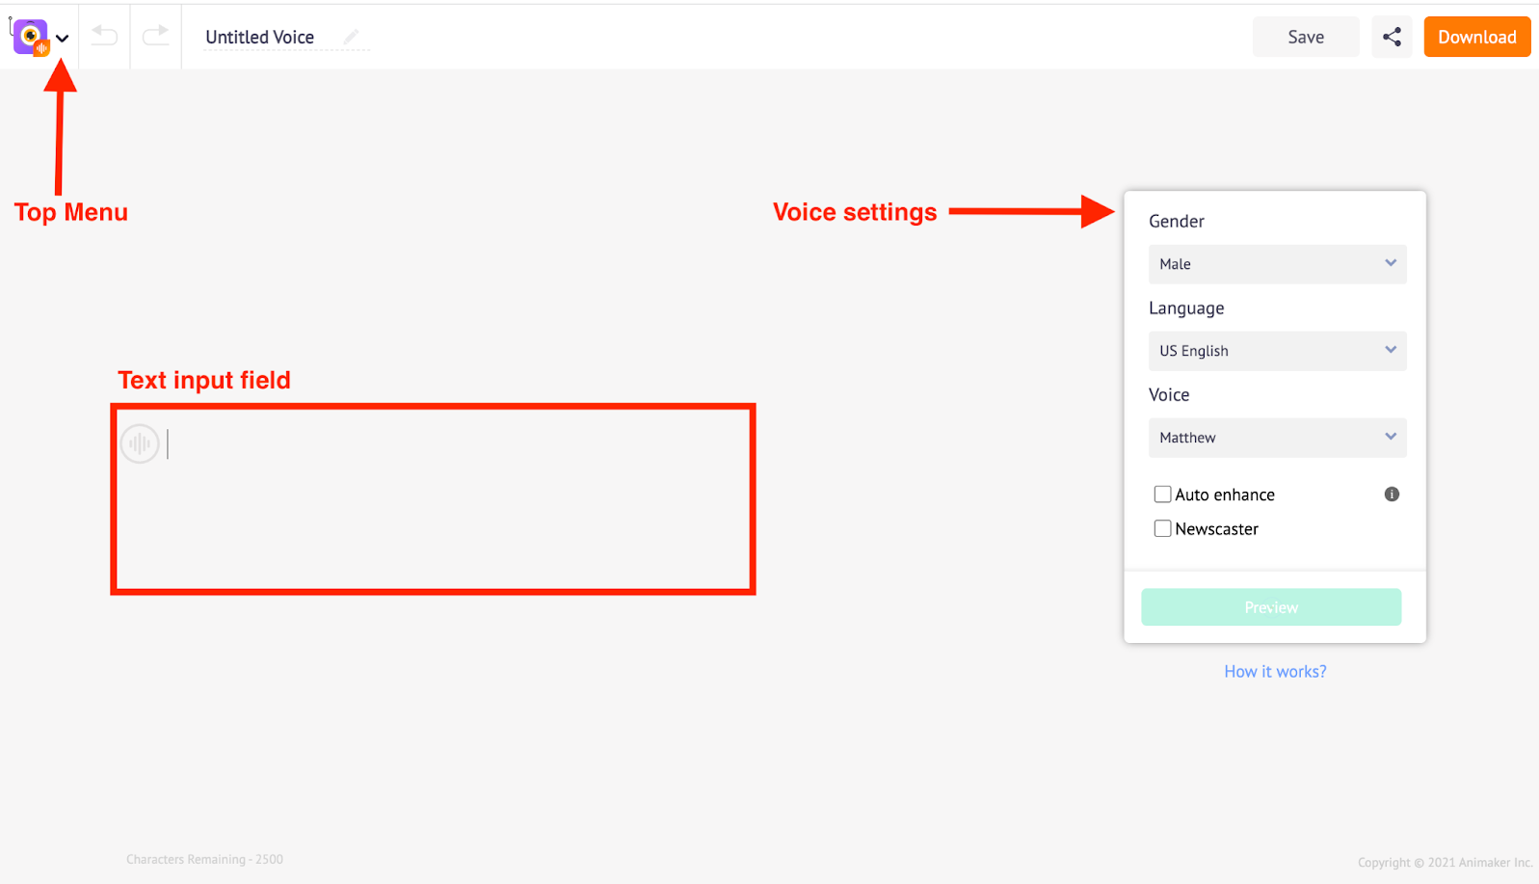The width and height of the screenshot is (1539, 884).
Task: Enable the Auto enhance checkbox
Action: click(x=1162, y=495)
